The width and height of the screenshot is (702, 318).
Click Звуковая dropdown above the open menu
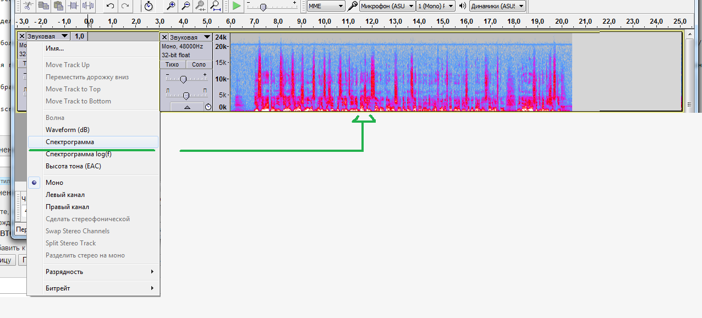pyautogui.click(x=48, y=36)
